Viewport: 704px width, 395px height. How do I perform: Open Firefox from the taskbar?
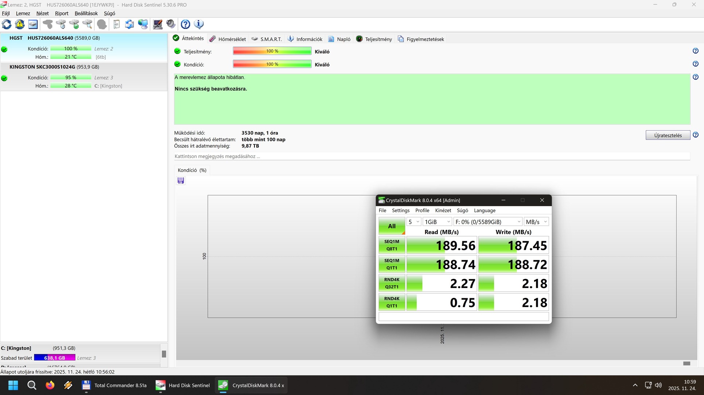point(50,385)
